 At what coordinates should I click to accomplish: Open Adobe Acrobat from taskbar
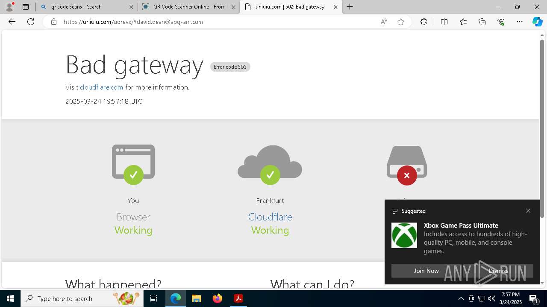(238, 298)
